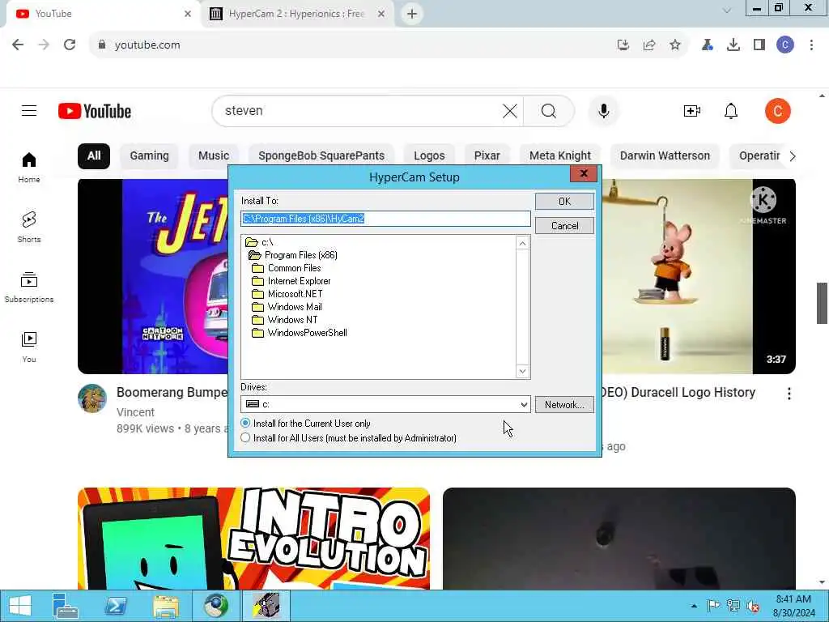Screen dimensions: 829x622
Task: Click the YouTube search magnifier button
Action: point(549,111)
